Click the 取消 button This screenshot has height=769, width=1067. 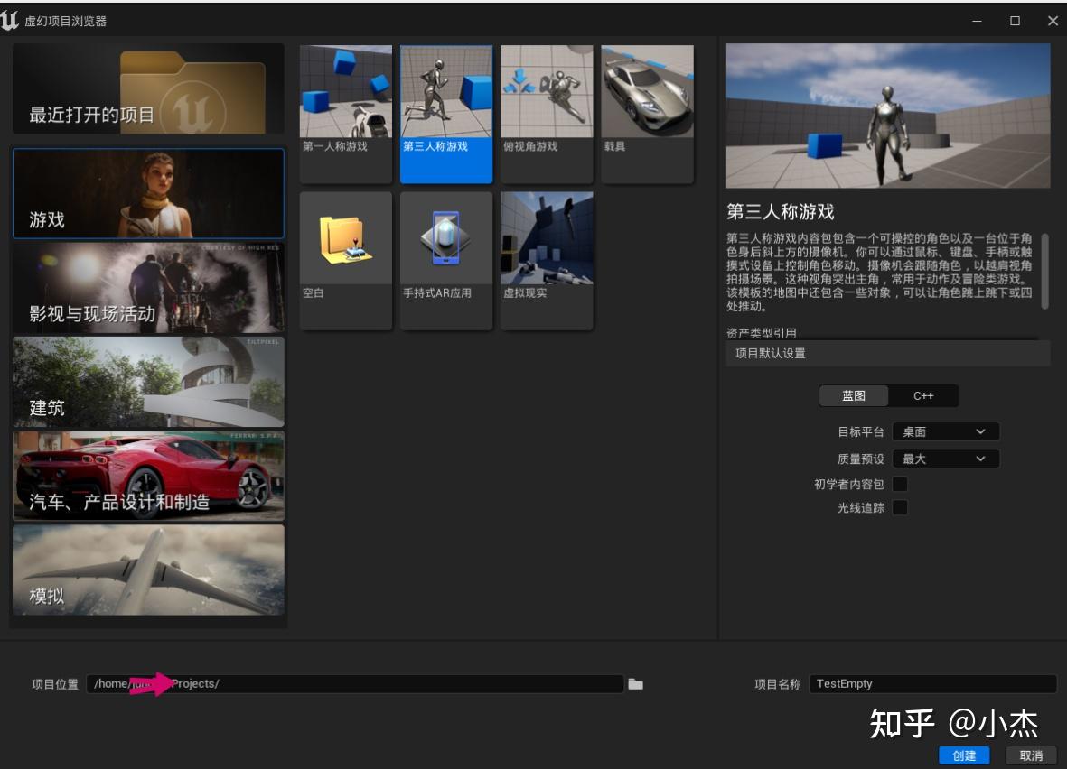pyautogui.click(x=1029, y=755)
